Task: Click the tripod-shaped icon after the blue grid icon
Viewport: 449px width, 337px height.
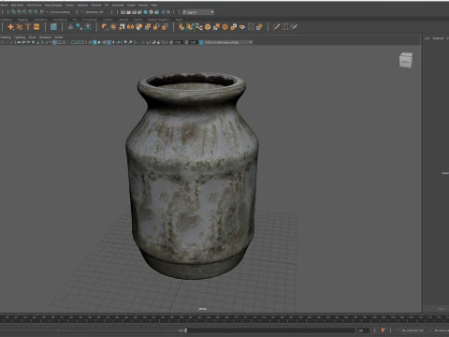Action: click(x=71, y=27)
